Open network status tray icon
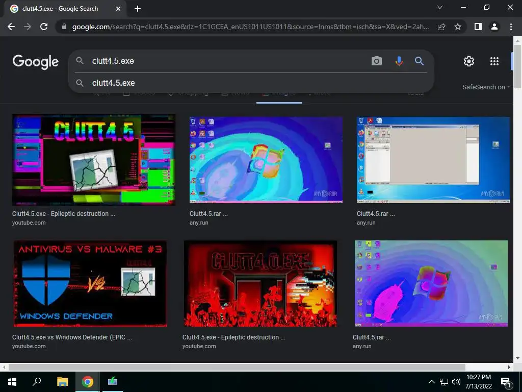 [x=444, y=382]
